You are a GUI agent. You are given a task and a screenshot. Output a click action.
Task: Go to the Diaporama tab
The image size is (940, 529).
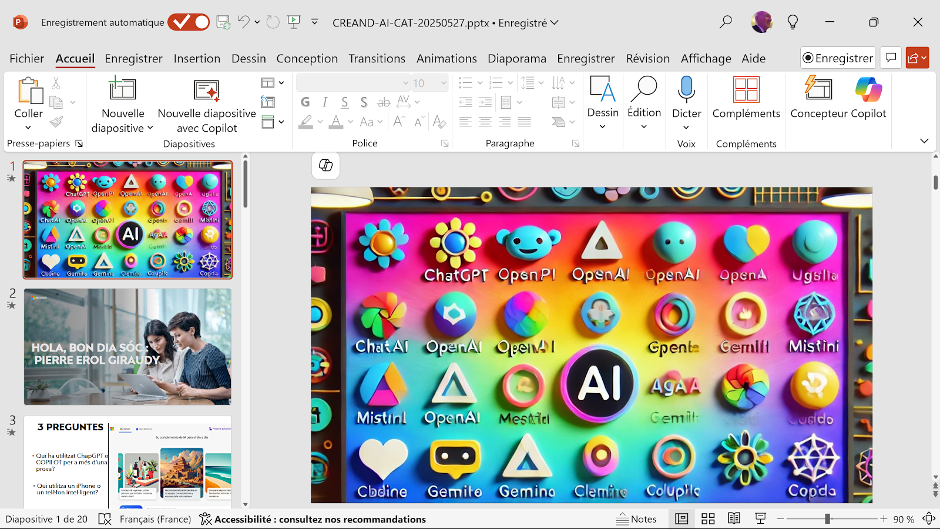point(517,58)
